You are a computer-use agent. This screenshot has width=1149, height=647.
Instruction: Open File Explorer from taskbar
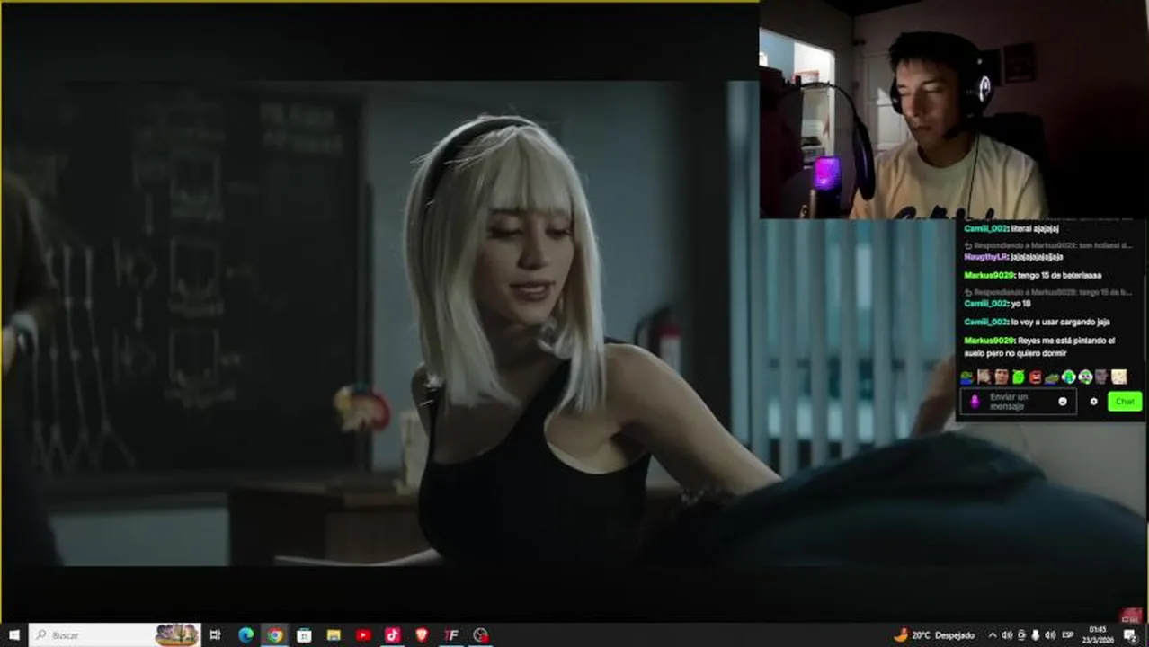[334, 635]
